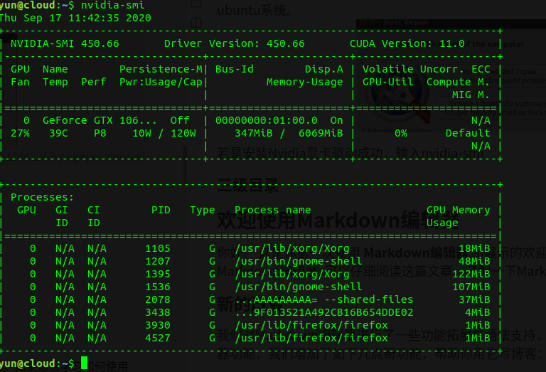
Task: Click PID '2078' in process table
Action: 158,299
